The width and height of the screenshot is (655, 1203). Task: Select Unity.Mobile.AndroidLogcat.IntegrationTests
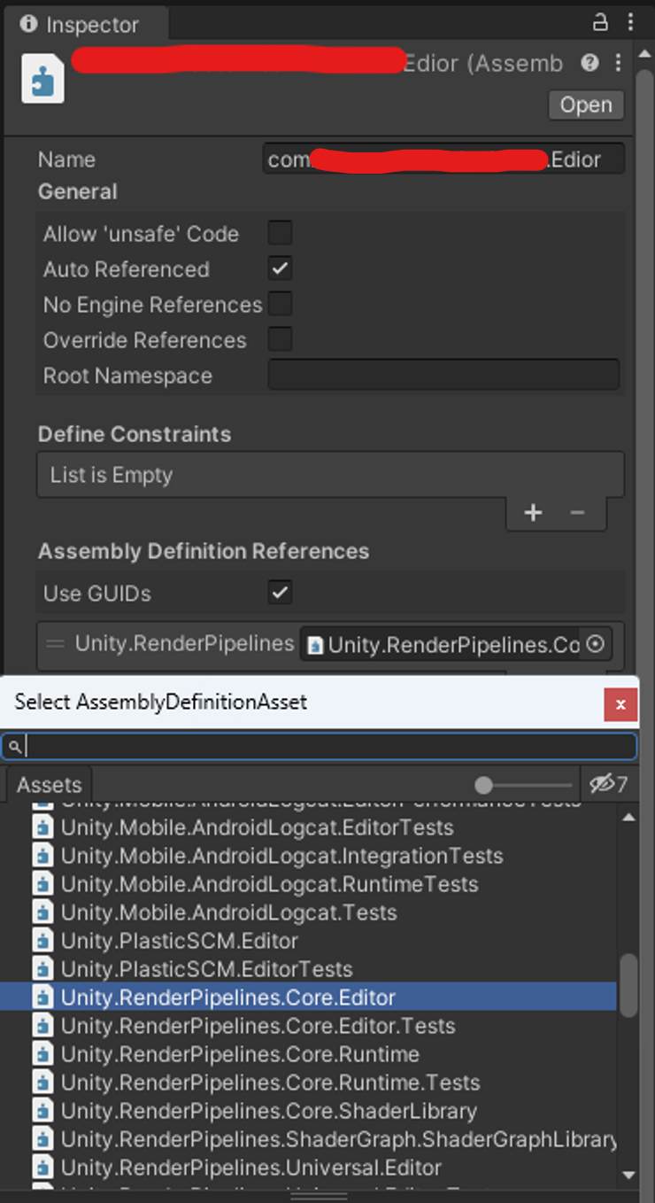point(308,856)
